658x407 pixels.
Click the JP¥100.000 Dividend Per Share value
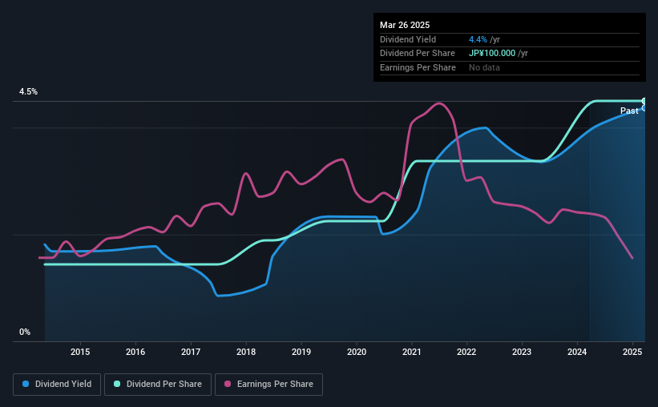pyautogui.click(x=492, y=54)
